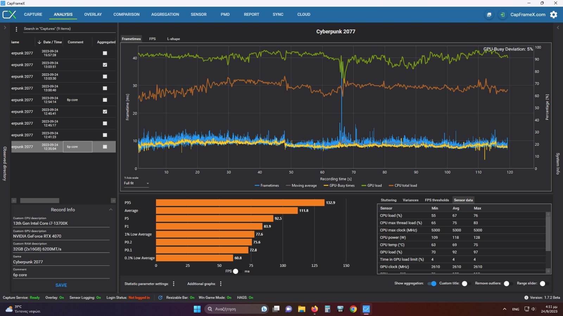Open Google Chrome from taskbar
This screenshot has height=316, width=563.
click(353, 309)
